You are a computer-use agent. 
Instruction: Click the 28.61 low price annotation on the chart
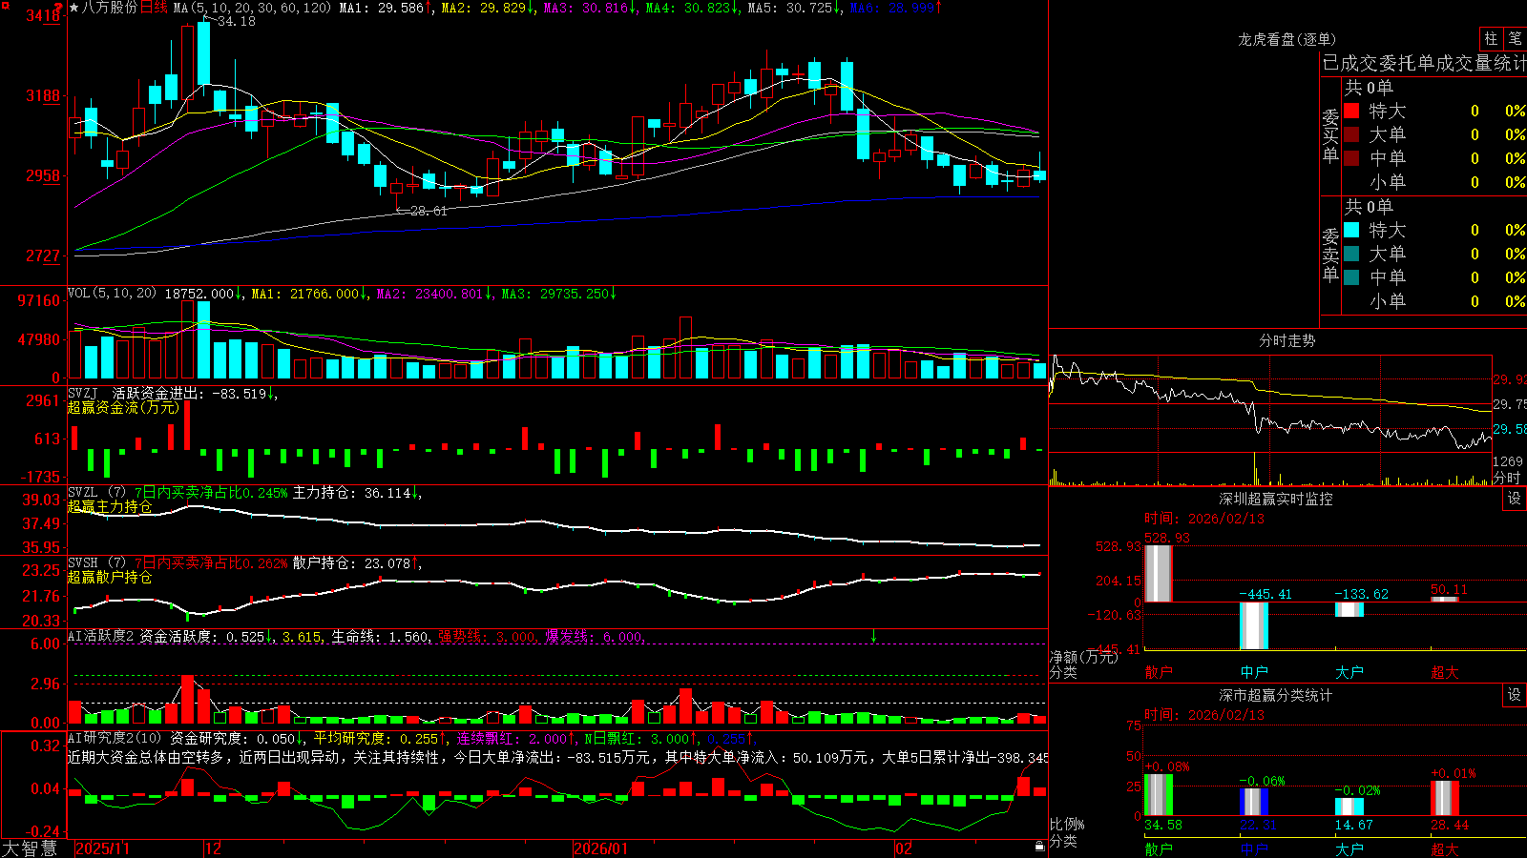[429, 211]
